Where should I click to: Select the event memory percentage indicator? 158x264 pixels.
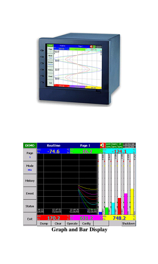point(109,146)
